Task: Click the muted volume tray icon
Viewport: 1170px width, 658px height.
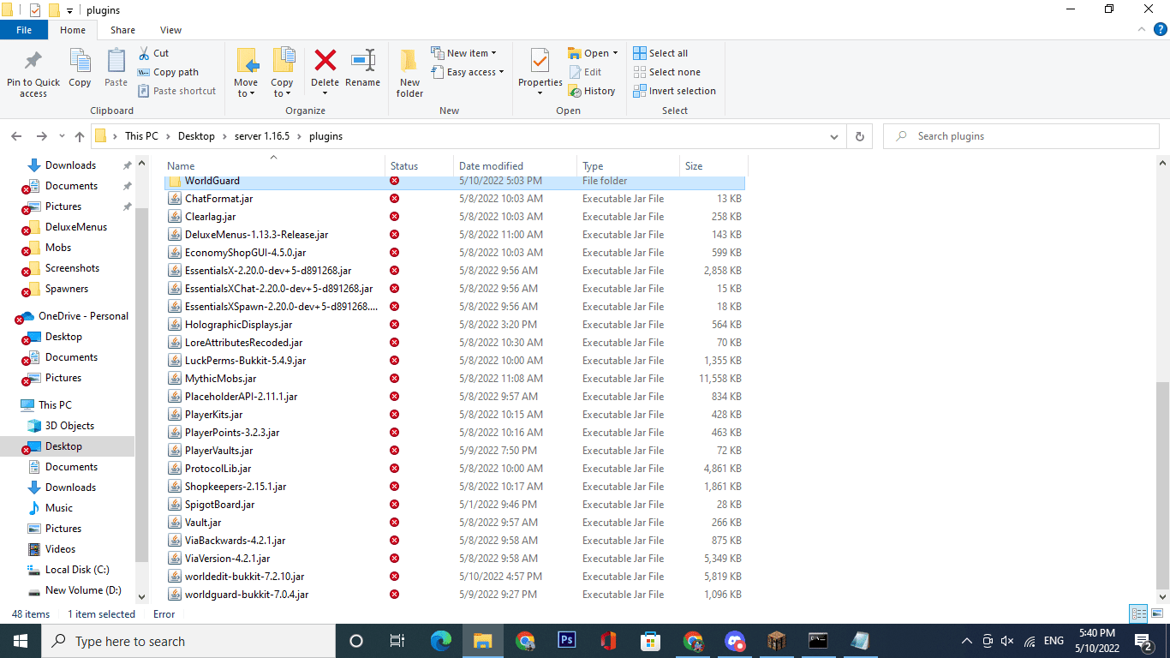Action: coord(1007,641)
